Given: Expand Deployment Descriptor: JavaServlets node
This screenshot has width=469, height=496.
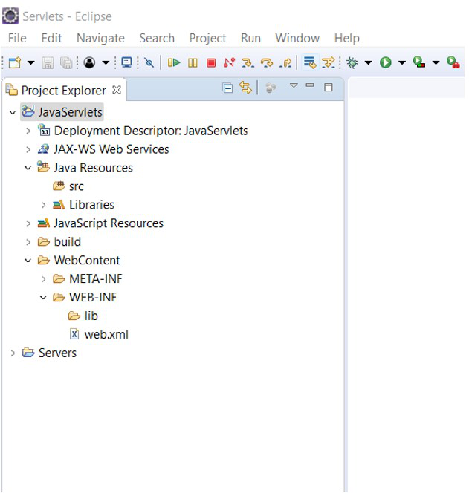Looking at the screenshot, I should (28, 131).
